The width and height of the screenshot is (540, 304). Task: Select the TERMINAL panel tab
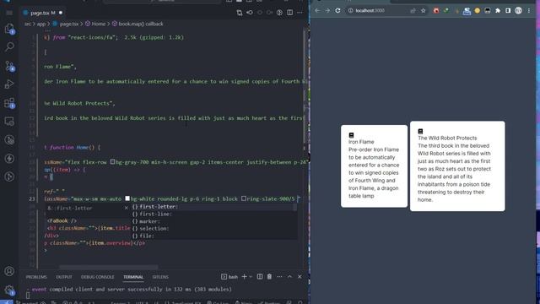[x=133, y=277]
